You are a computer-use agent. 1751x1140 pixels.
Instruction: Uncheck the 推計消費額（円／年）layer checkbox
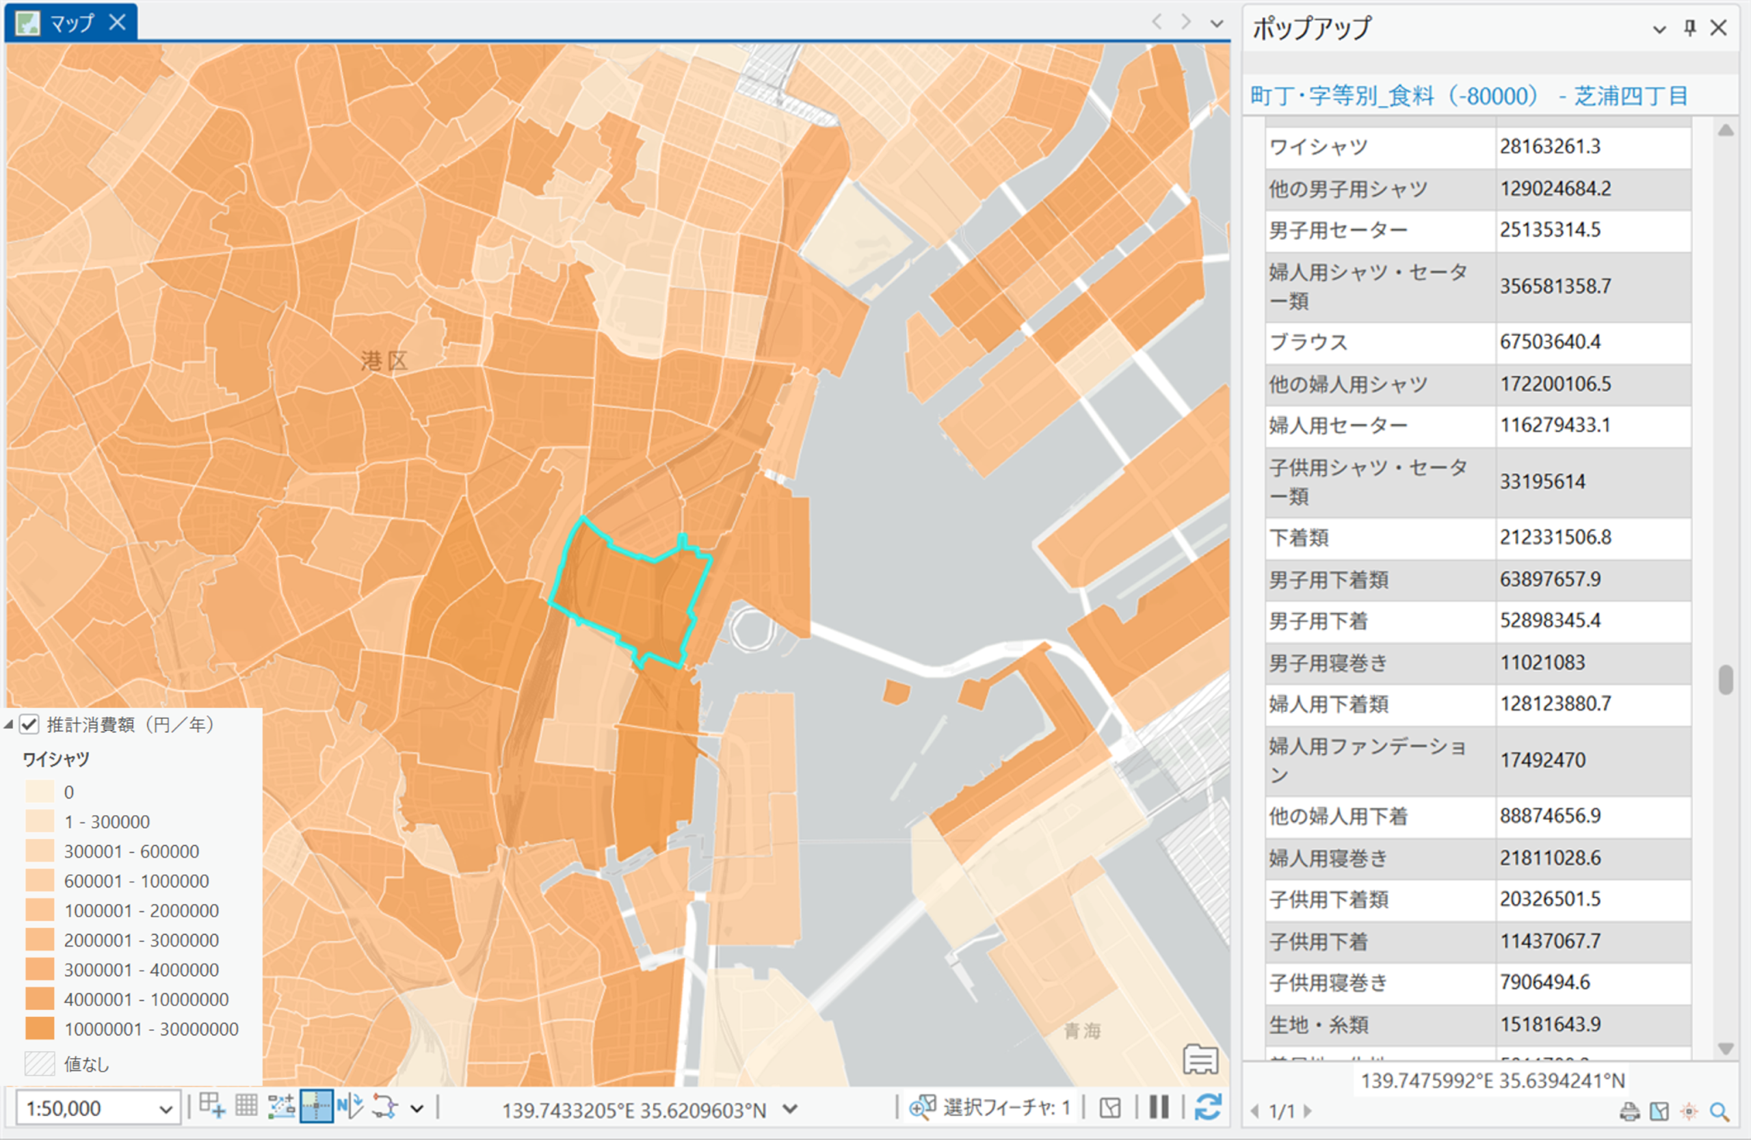click(x=29, y=724)
